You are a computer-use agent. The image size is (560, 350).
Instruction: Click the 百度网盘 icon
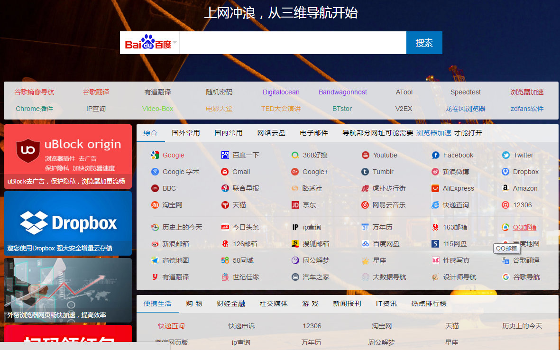[x=365, y=244]
